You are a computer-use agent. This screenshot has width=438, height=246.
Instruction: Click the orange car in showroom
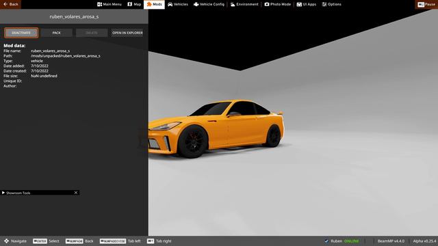click(216, 128)
